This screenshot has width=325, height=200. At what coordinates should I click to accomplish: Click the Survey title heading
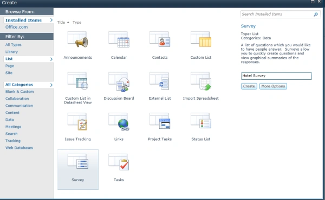pyautogui.click(x=248, y=26)
